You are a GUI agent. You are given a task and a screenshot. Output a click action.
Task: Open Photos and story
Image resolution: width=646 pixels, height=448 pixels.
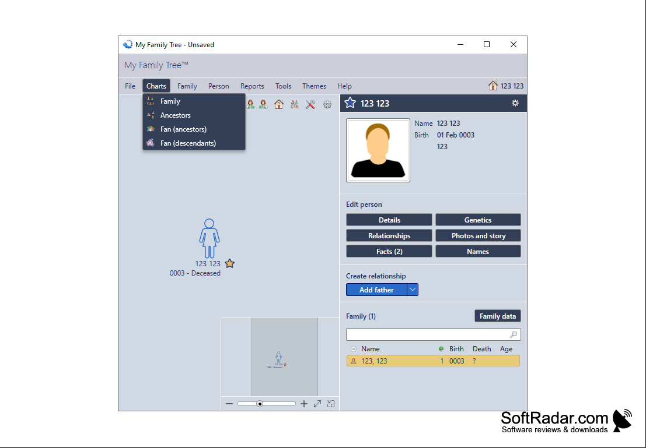[478, 236]
